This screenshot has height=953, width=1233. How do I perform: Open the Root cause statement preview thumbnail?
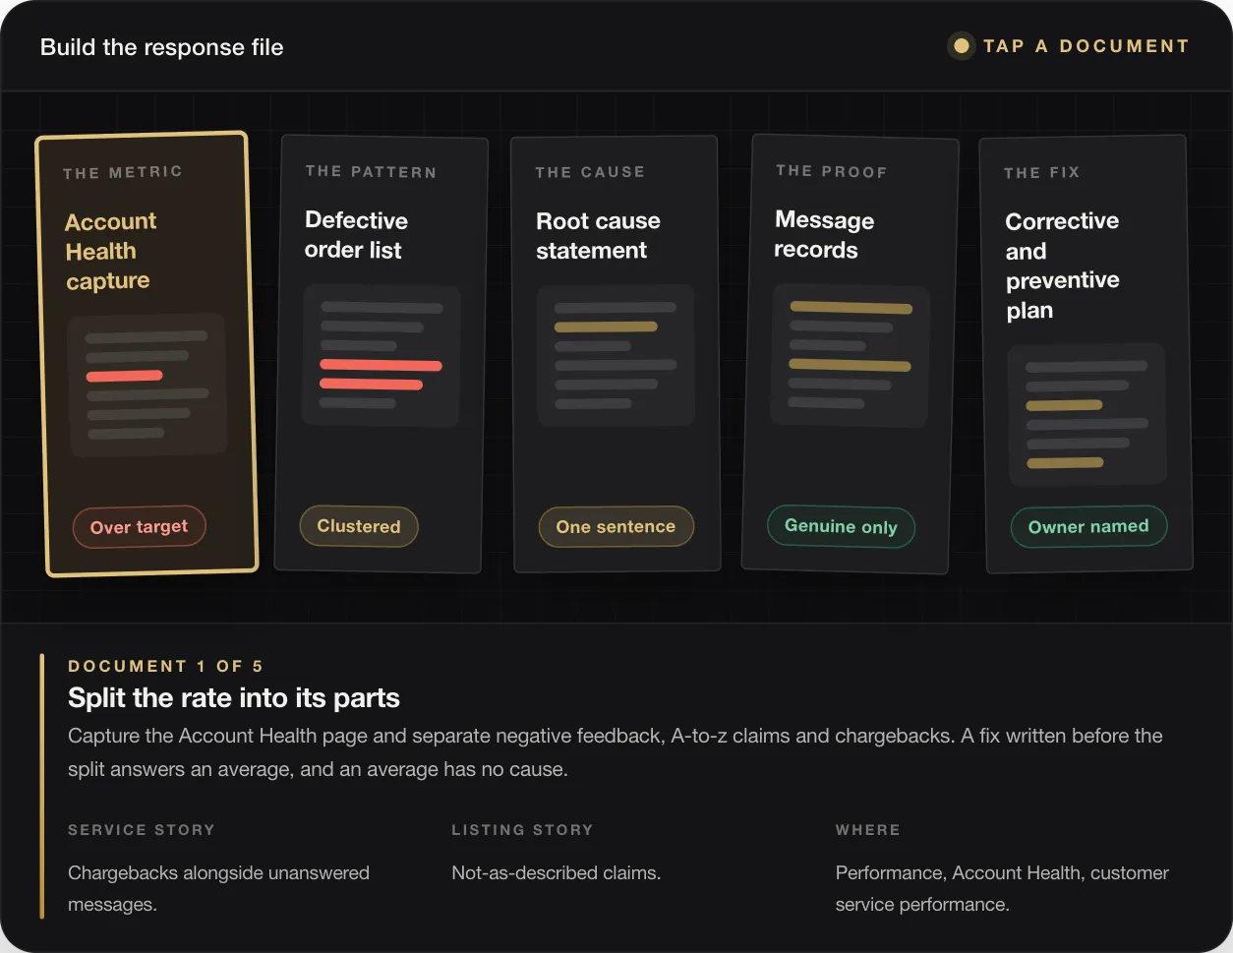[616, 355]
